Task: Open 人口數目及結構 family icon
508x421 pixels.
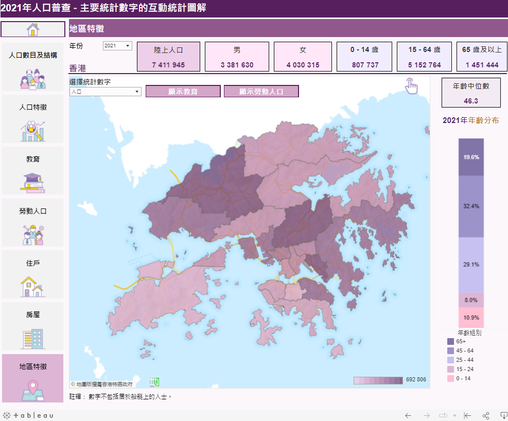Action: point(33,79)
